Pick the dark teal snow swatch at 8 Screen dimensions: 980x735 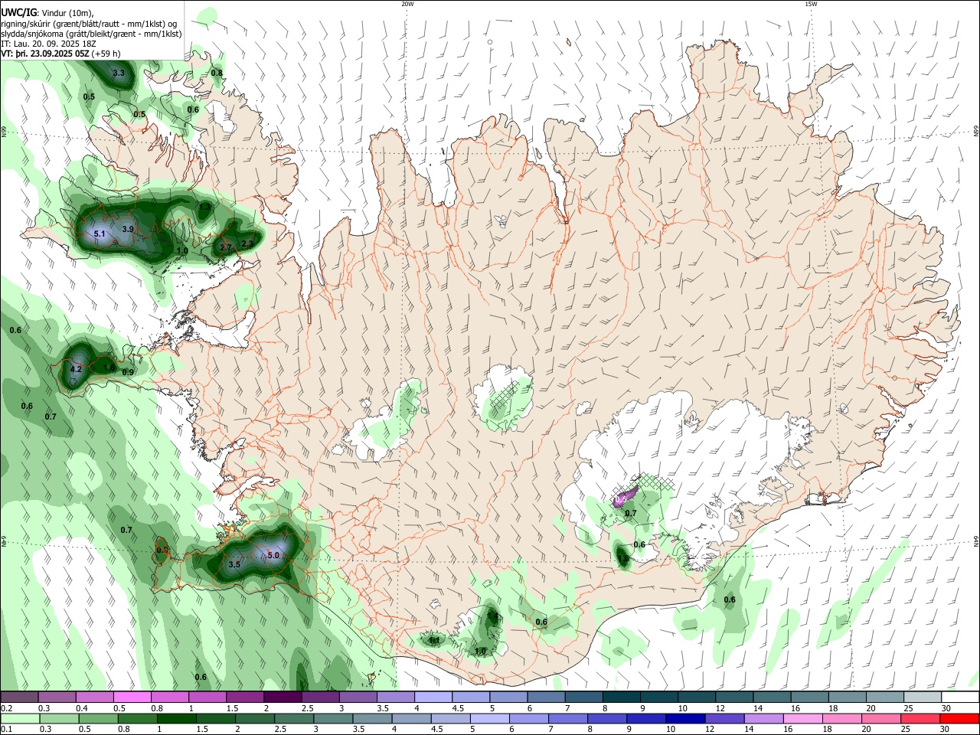click(x=621, y=697)
